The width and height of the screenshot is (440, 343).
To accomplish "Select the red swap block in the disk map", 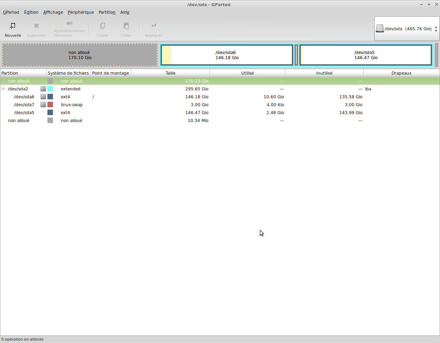I will pyautogui.click(x=296, y=55).
